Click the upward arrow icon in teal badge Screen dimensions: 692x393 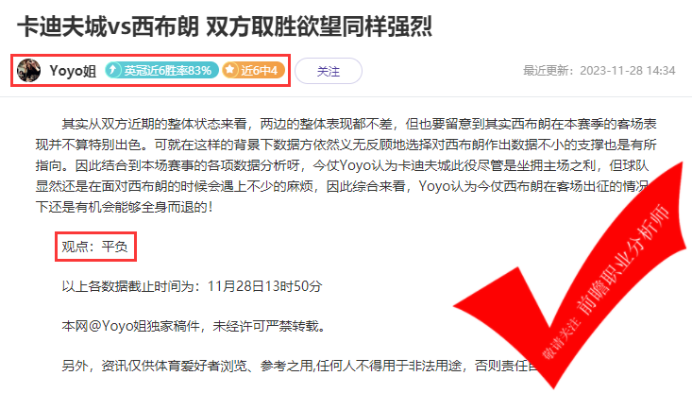[113, 70]
